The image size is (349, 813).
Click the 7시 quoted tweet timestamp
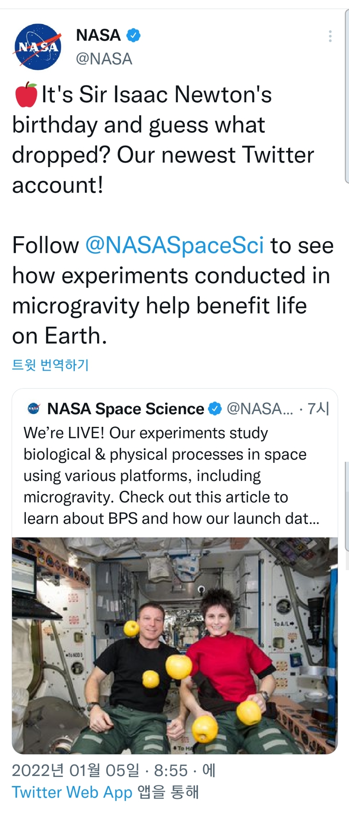coord(318,409)
